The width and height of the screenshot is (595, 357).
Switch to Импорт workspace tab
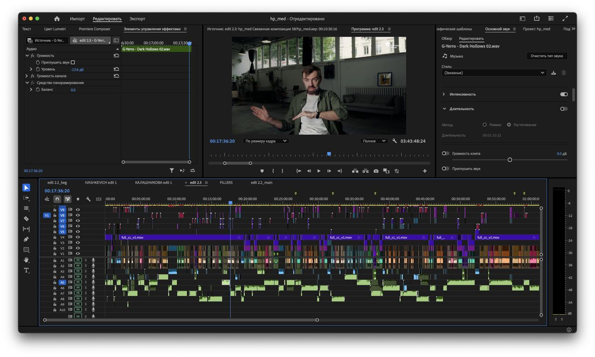pyautogui.click(x=77, y=19)
